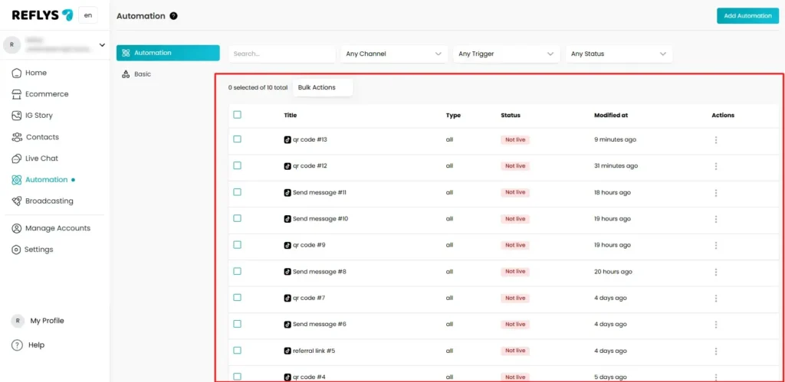Open actions menu for qr code #13
This screenshot has width=785, height=382.
[716, 140]
